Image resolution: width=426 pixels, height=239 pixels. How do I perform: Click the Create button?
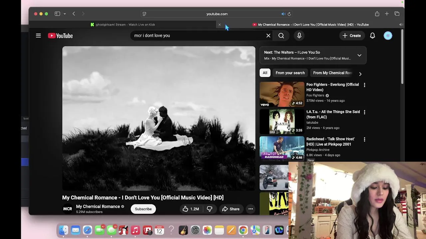point(351,36)
